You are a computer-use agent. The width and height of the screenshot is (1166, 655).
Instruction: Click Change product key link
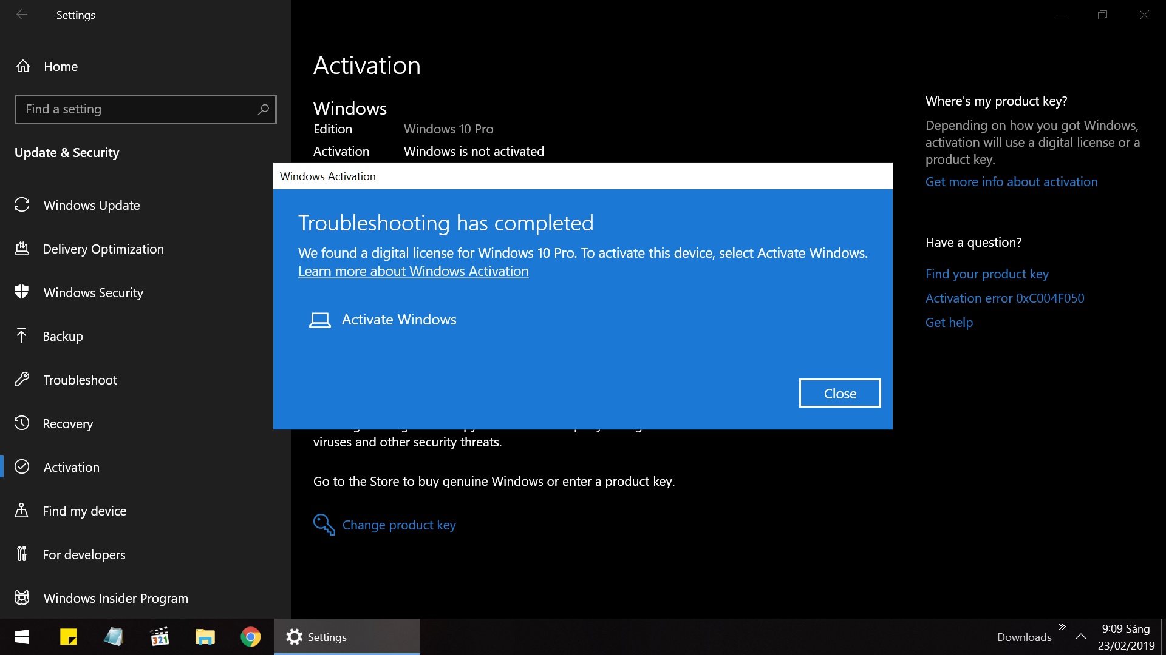tap(399, 525)
